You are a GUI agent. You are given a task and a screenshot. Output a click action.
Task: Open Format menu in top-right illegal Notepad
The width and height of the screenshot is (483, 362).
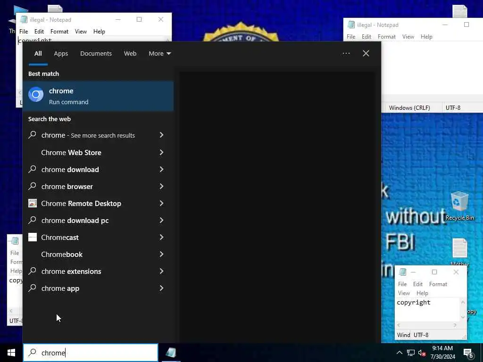[x=387, y=37]
